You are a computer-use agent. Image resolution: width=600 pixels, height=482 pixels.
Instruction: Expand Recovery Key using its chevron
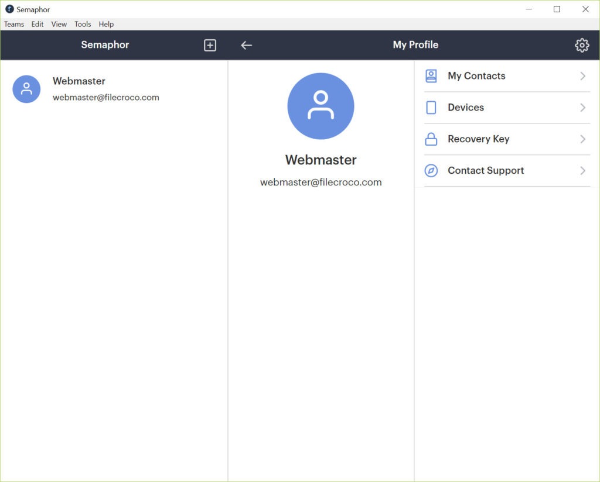[582, 139]
